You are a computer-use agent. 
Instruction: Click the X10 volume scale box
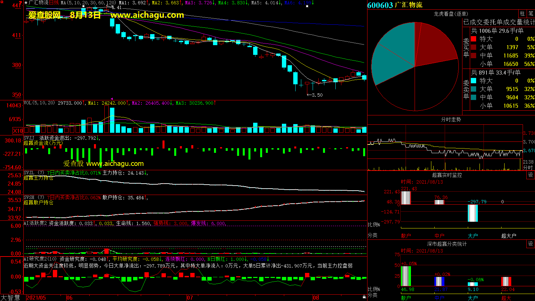pyautogui.click(x=18, y=131)
